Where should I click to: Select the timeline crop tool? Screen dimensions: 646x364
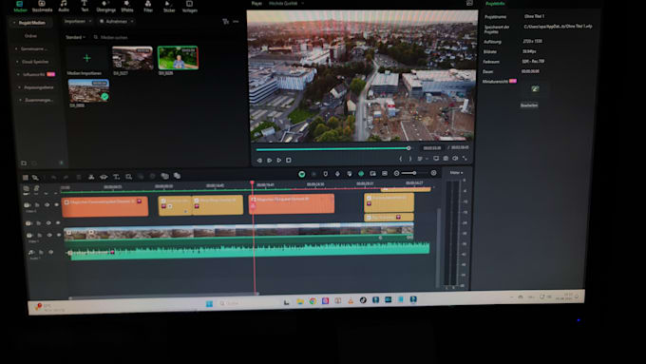[129, 177]
